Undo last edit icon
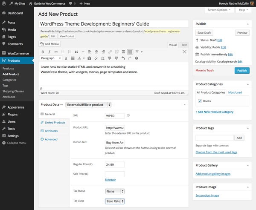 (x=123, y=58)
